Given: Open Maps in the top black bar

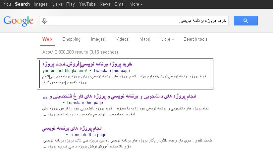Looking at the screenshot, I should pyautogui.click(x=57, y=4).
